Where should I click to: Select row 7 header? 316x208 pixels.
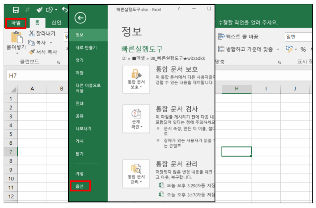[11, 152]
